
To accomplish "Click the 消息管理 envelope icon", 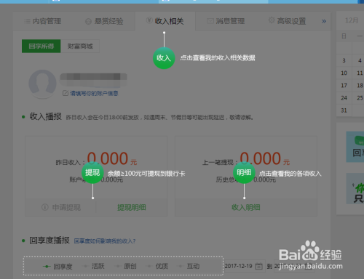I will tap(210, 21).
